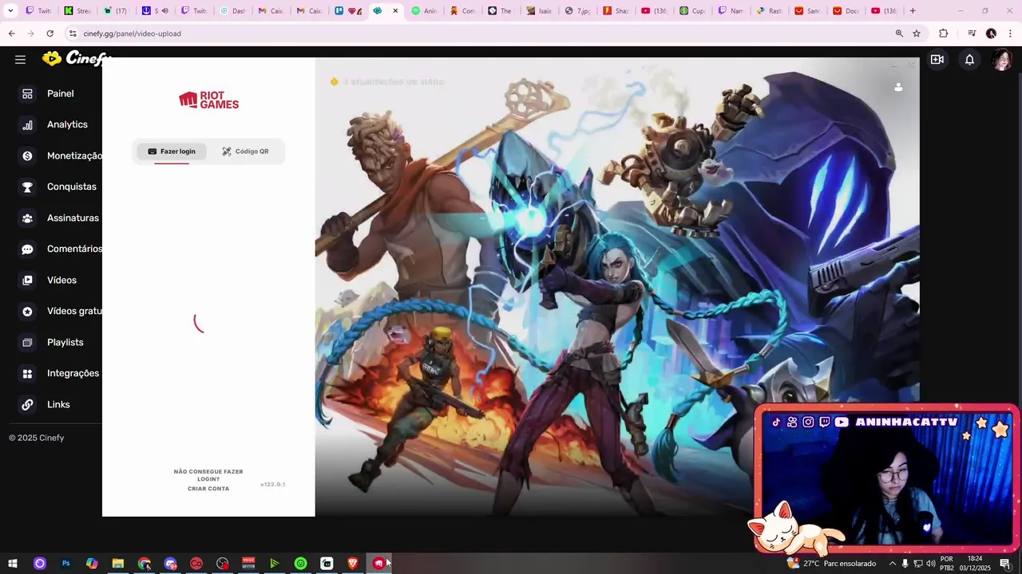Image resolution: width=1022 pixels, height=574 pixels.
Task: Focus the address bar showing cinefy.gg/panel/video-upload
Action: [479, 33]
